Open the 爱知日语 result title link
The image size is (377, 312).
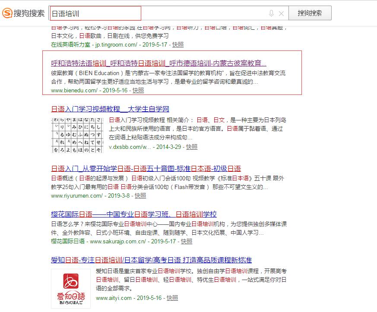153,260
